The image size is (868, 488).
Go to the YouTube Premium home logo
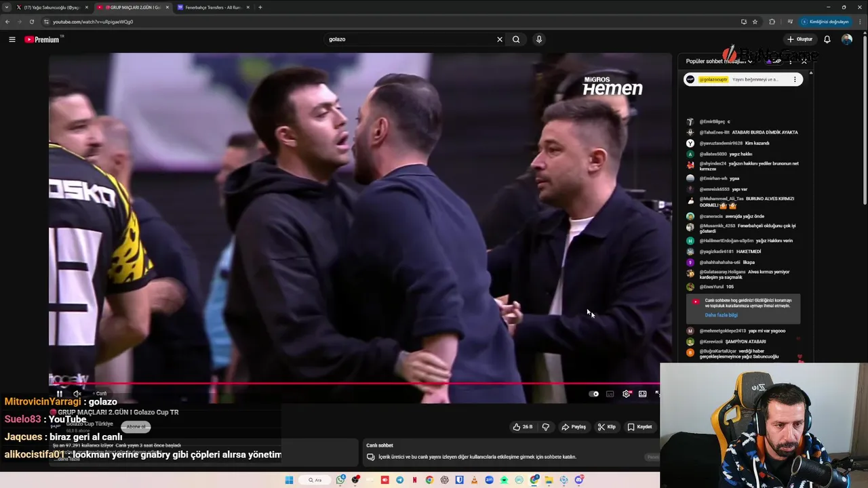43,39
